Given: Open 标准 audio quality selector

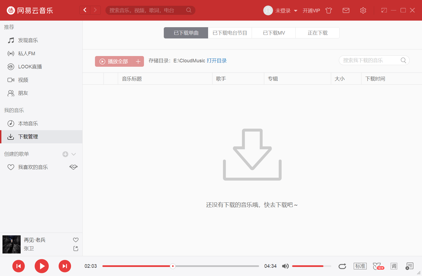Looking at the screenshot, I should [x=360, y=266].
